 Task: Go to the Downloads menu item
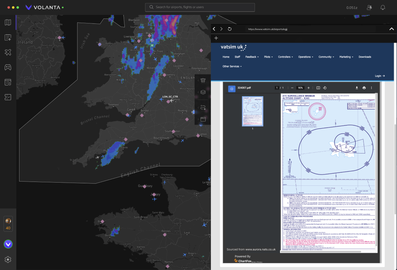click(x=365, y=57)
